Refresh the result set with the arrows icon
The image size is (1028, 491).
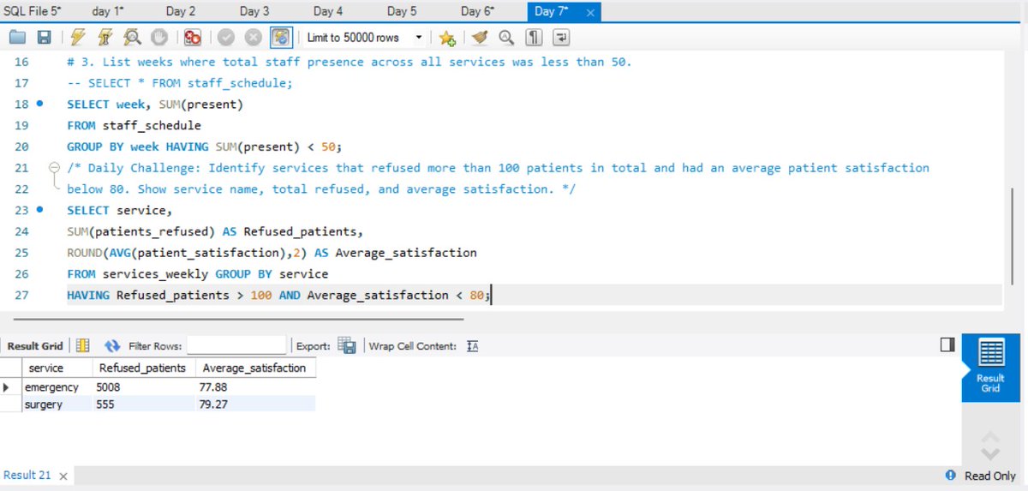(112, 346)
